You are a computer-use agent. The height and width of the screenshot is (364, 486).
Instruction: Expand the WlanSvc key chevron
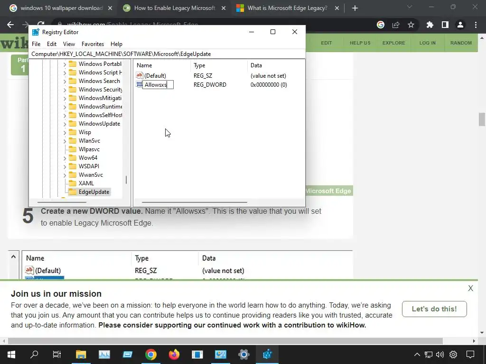pos(65,141)
